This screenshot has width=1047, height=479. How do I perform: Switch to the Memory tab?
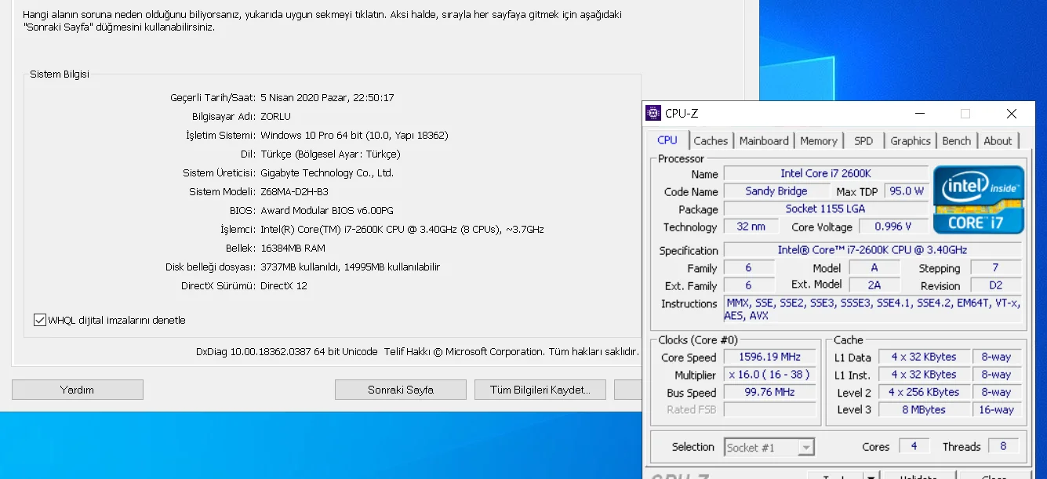click(819, 141)
